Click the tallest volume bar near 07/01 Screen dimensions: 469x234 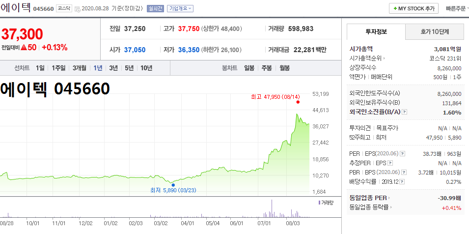272,208
